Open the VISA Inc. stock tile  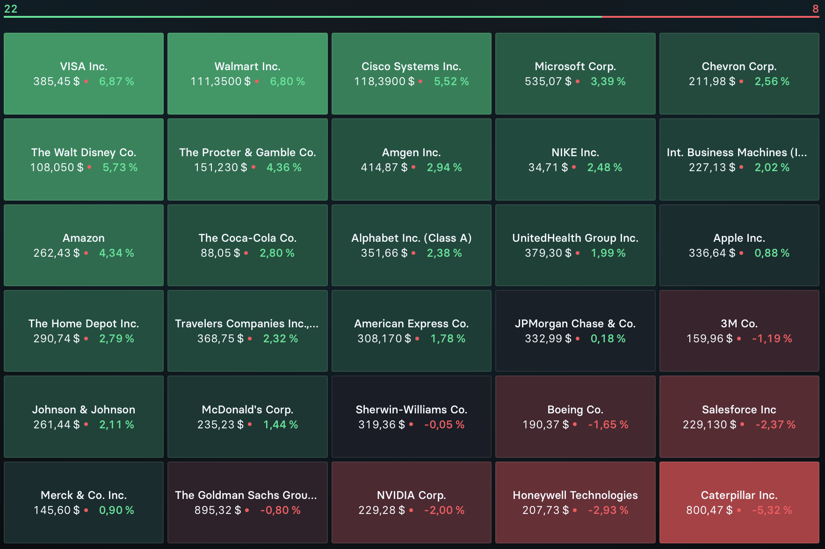[84, 73]
